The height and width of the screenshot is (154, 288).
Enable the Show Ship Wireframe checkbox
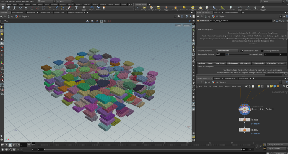coord(262,51)
